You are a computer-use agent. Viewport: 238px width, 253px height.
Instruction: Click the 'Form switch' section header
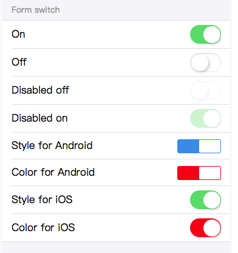36,10
